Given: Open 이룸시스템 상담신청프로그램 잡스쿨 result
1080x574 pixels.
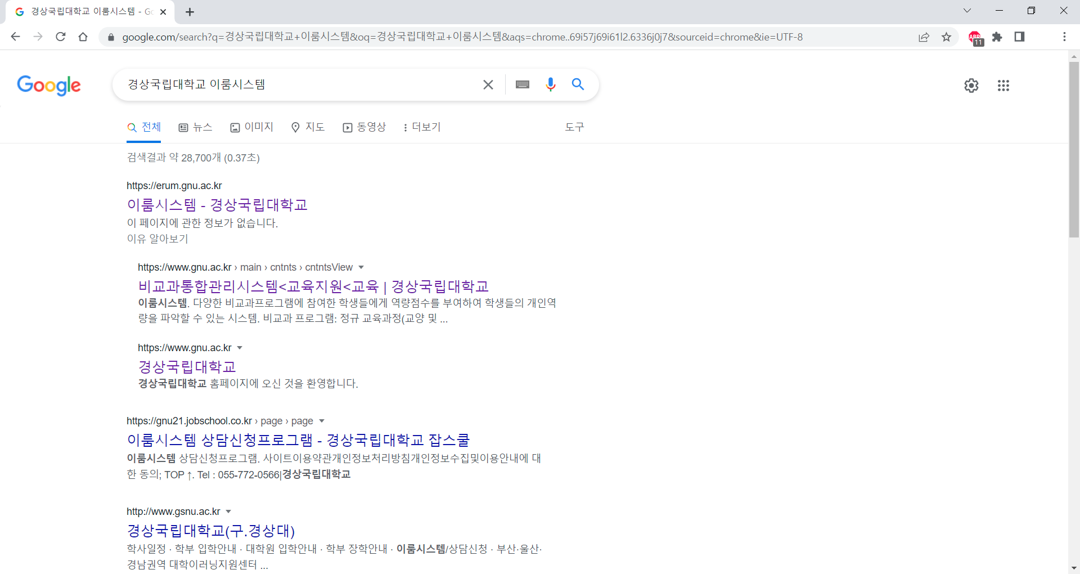Looking at the screenshot, I should coord(298,440).
